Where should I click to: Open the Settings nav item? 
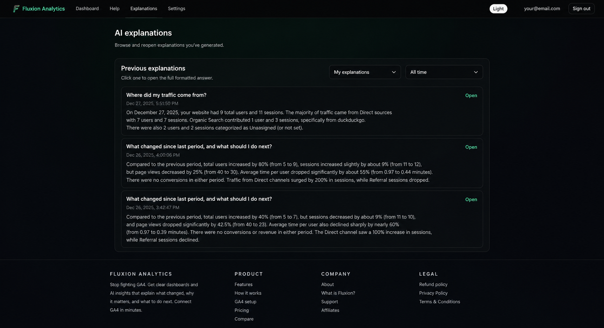(176, 9)
